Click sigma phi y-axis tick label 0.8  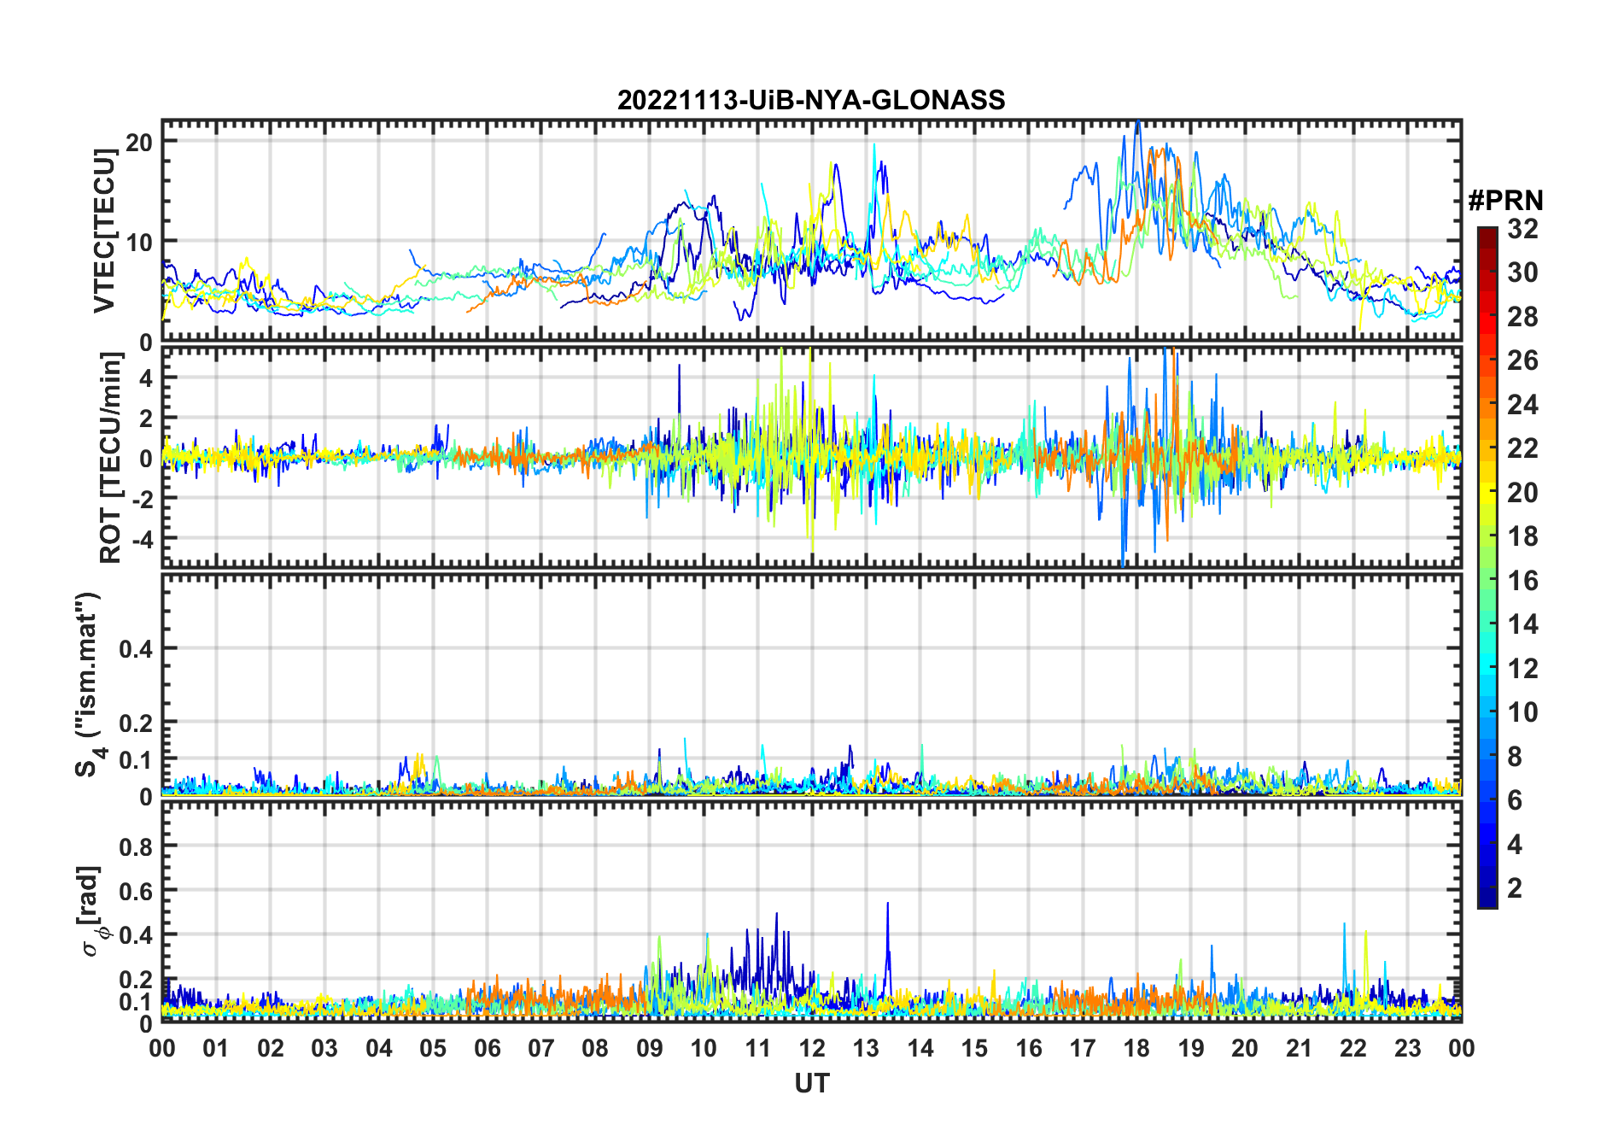137,846
